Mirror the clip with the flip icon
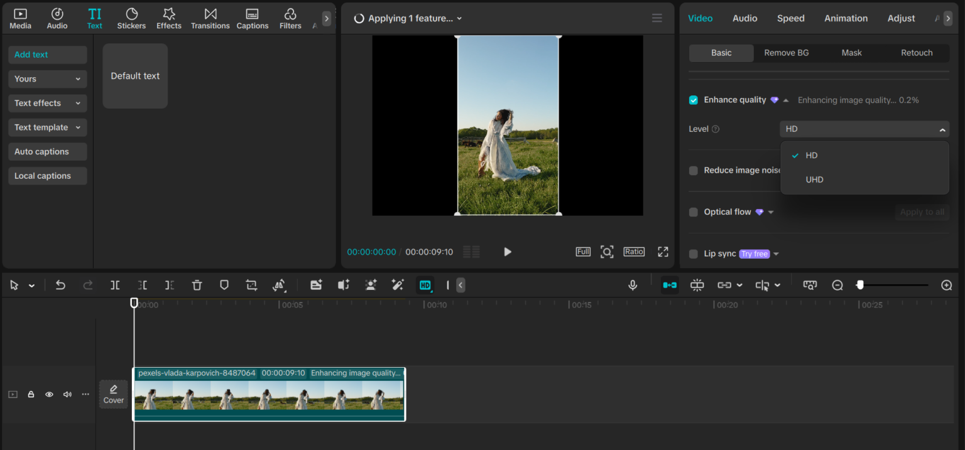The width and height of the screenshot is (965, 450). pos(278,285)
